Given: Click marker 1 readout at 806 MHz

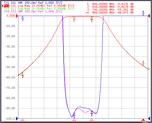Looking at the screenshot, I should coord(110,4).
